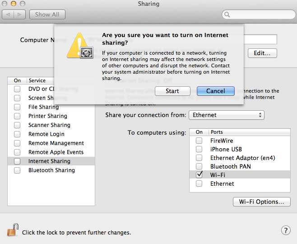
Task: Select Remote Management service row
Action: coord(51,143)
